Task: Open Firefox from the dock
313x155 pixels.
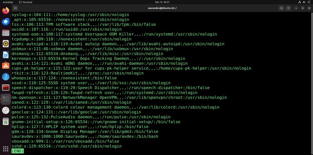Action: (5, 11)
